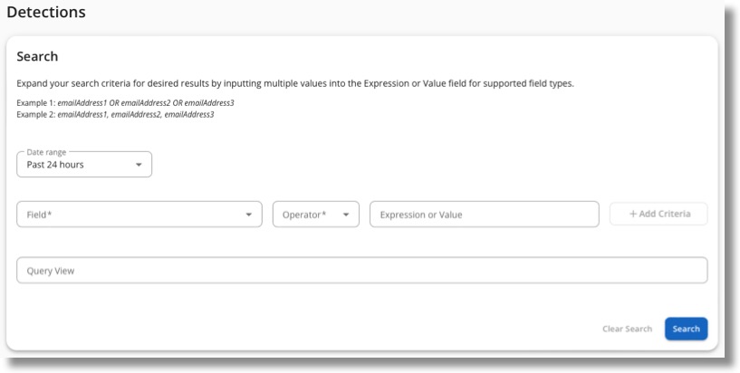Viewport: 740px width, 373px height.
Task: Open the Date range dropdown
Action: click(84, 165)
